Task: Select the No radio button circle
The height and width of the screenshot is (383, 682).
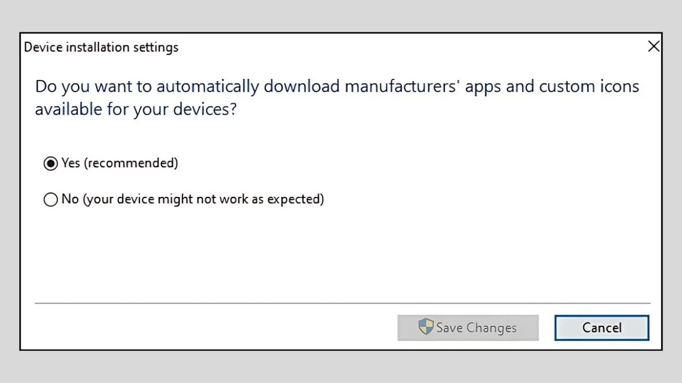Action: point(51,200)
